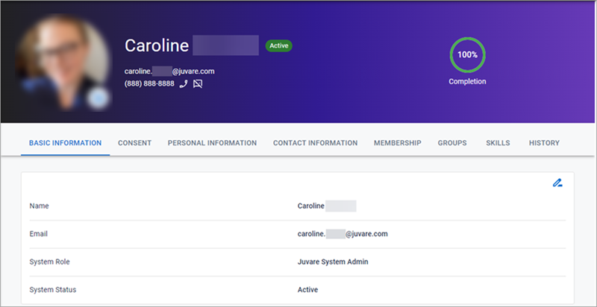The width and height of the screenshot is (597, 307).
Task: Open the Personal Information tab
Action: 213,143
